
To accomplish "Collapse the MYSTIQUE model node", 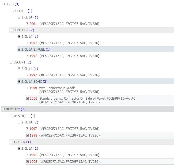I will pos(11,116).
